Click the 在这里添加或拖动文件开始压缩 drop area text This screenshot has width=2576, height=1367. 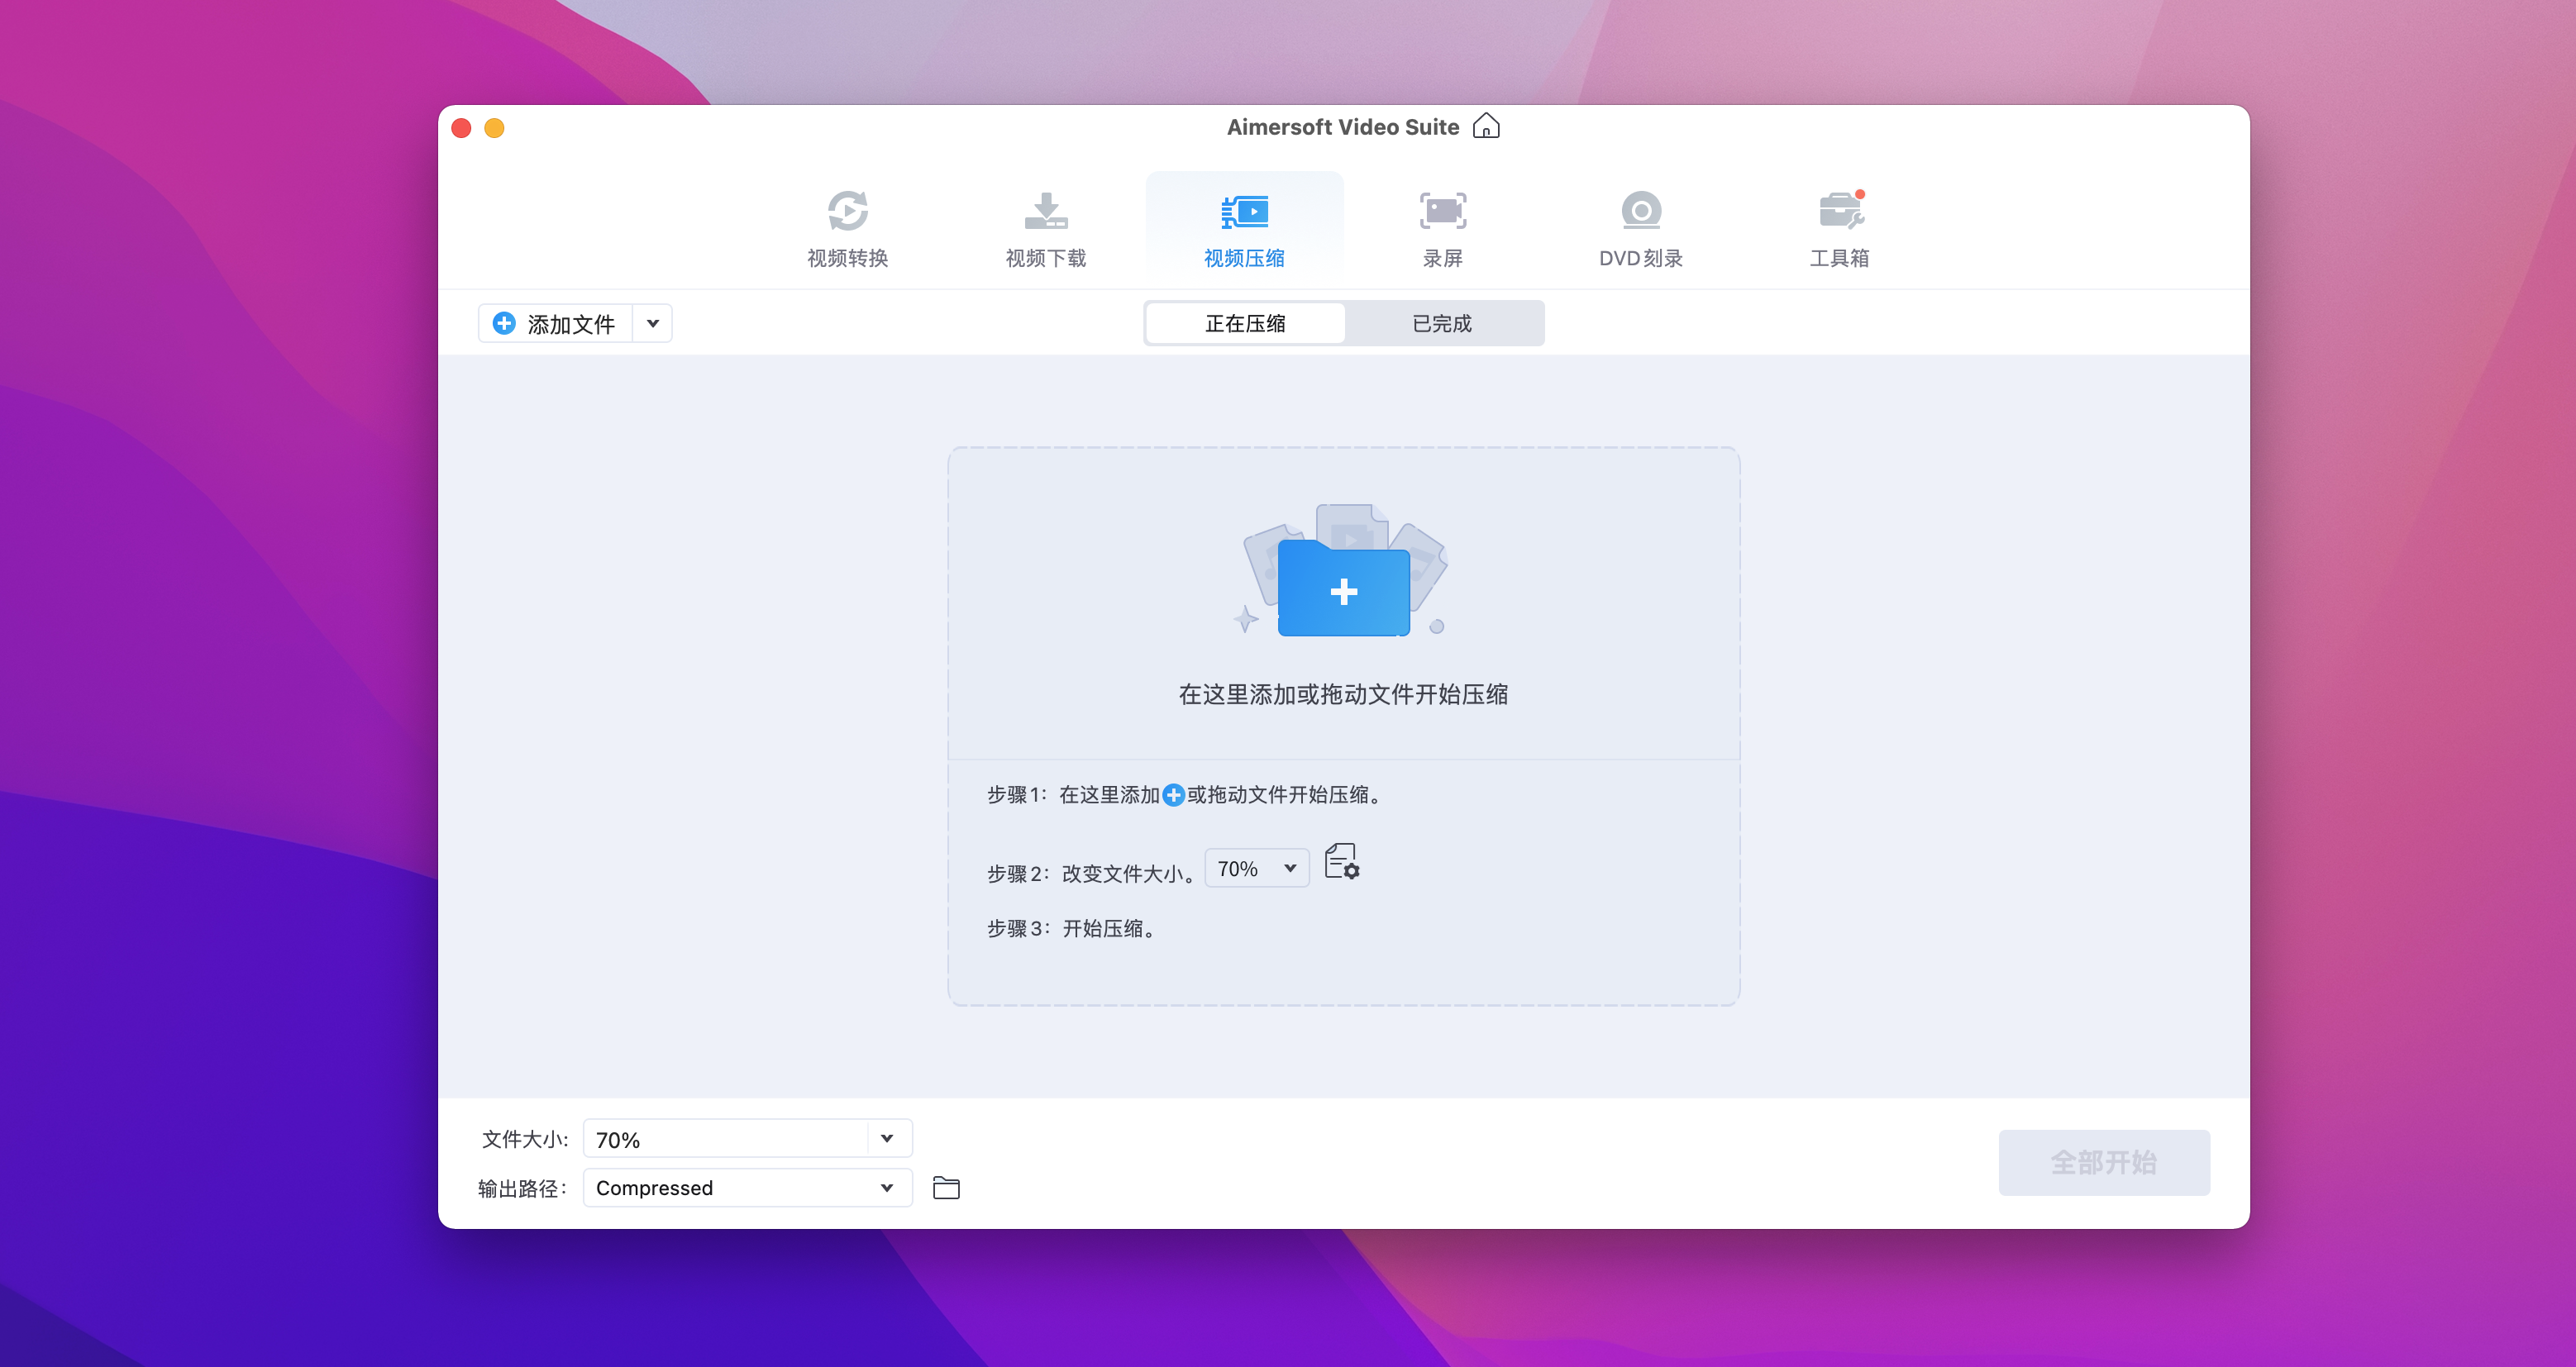(x=1343, y=694)
